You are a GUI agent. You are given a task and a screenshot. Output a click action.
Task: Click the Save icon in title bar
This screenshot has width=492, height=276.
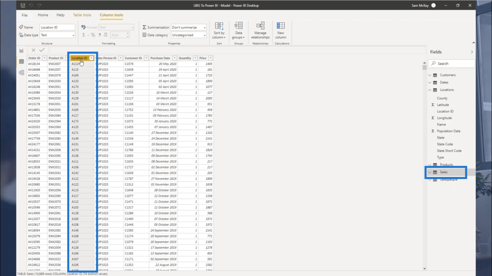coord(23,5)
